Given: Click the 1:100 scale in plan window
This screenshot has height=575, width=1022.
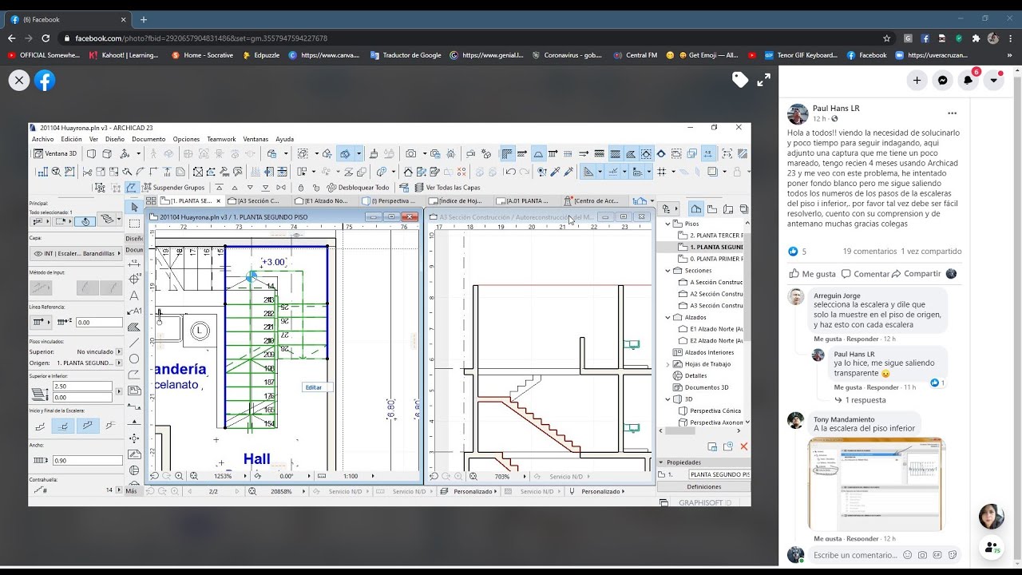Looking at the screenshot, I should (350, 476).
